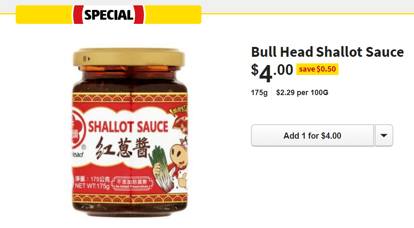Click the red SPECIAL badge

(109, 15)
